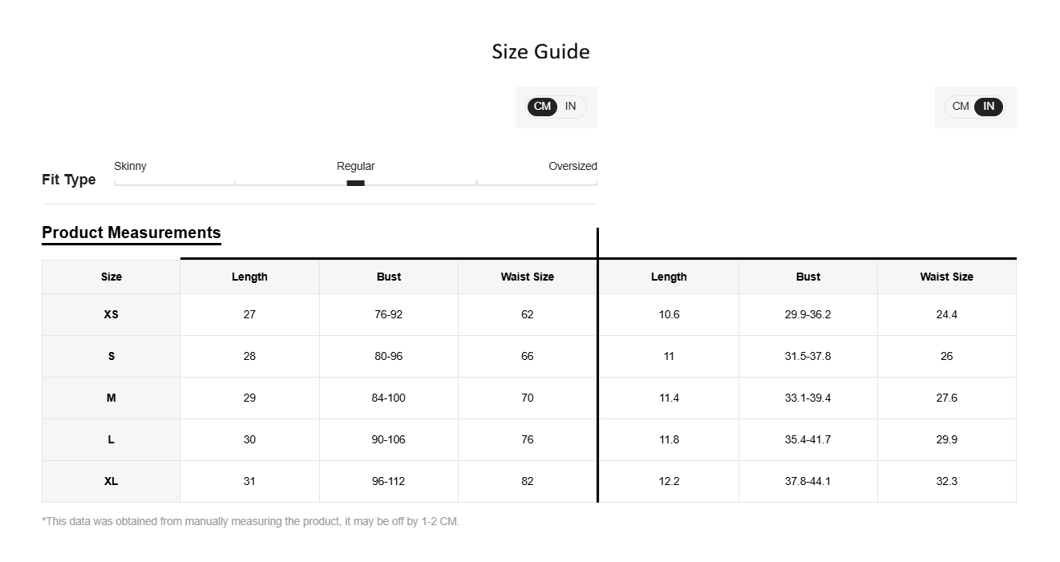This screenshot has height=562, width=1060.
Task: Select the XL size row header
Action: [x=111, y=481]
